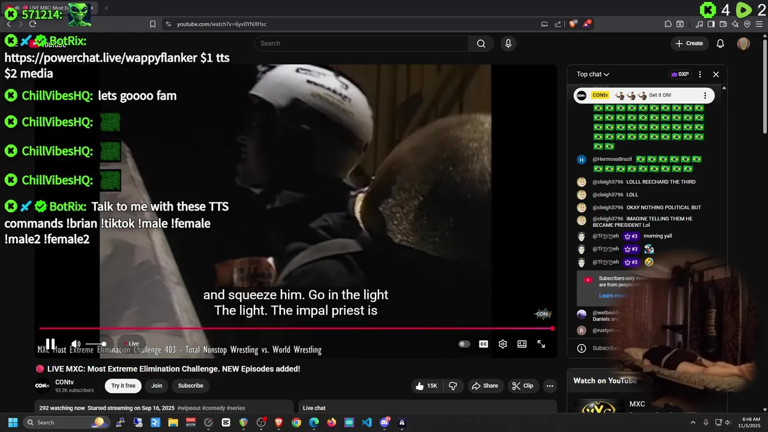Image resolution: width=768 pixels, height=432 pixels.
Task: Open more actions ellipsis below video
Action: coord(550,386)
